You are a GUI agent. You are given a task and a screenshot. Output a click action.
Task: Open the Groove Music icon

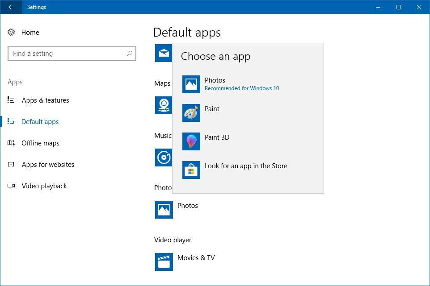pos(164,158)
